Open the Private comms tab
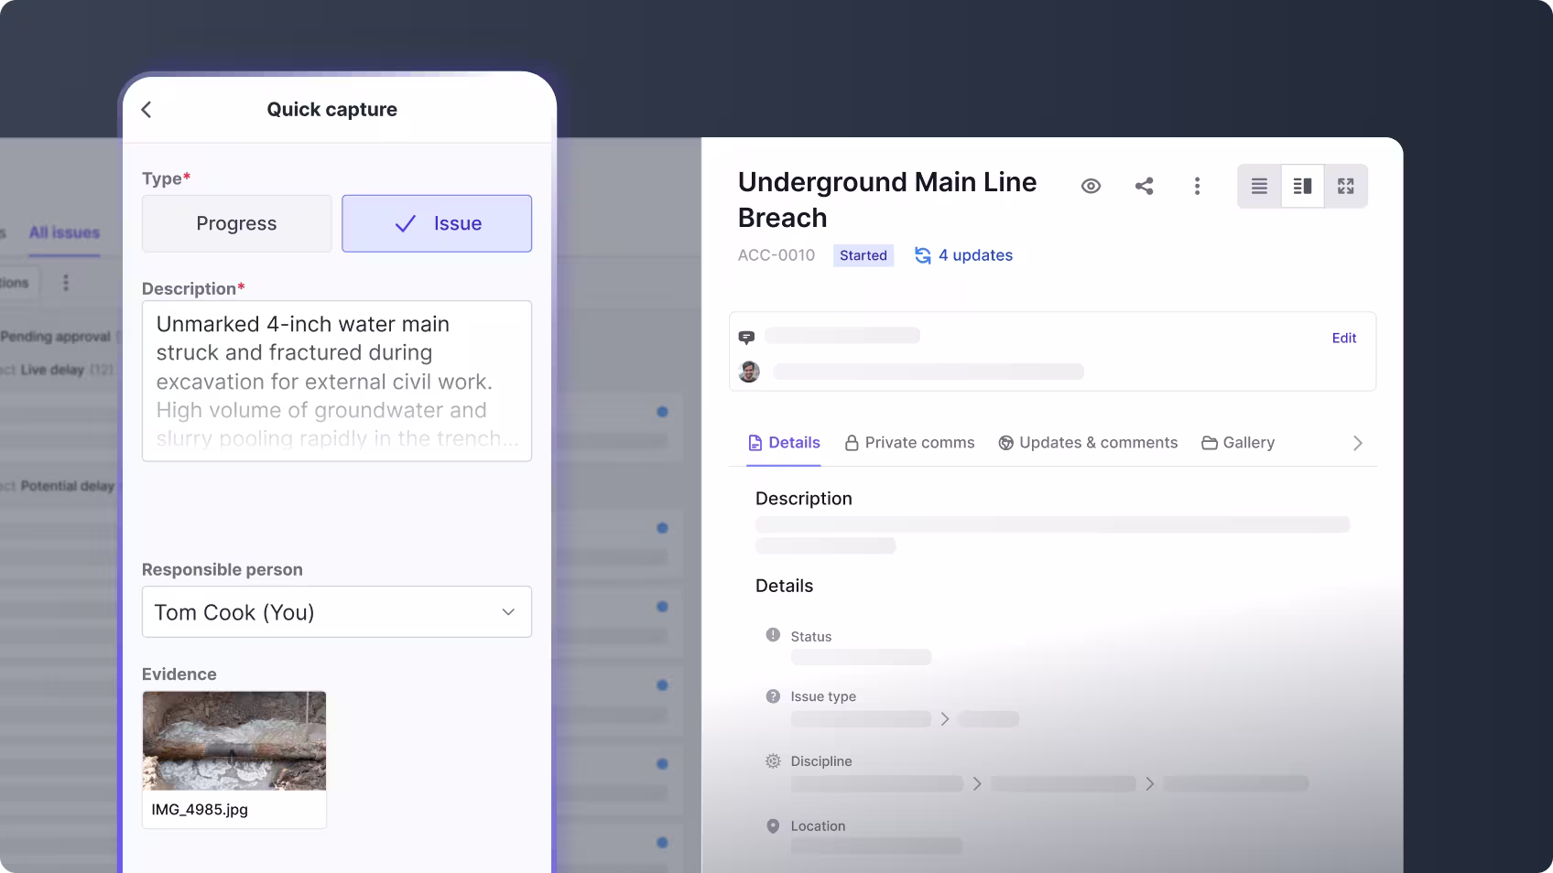This screenshot has height=873, width=1553. (x=909, y=443)
